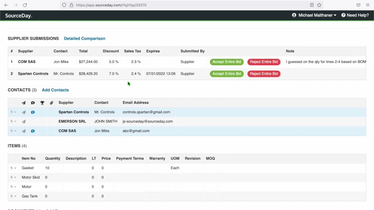Accept entire bid from COM SAS
The width and height of the screenshot is (374, 210).
[227, 62]
